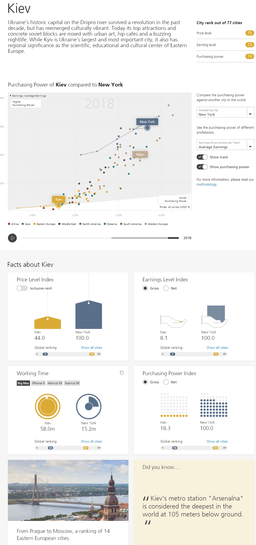256x545 pixels.
Task: Select the iPhone X tab
Action: pos(38,383)
